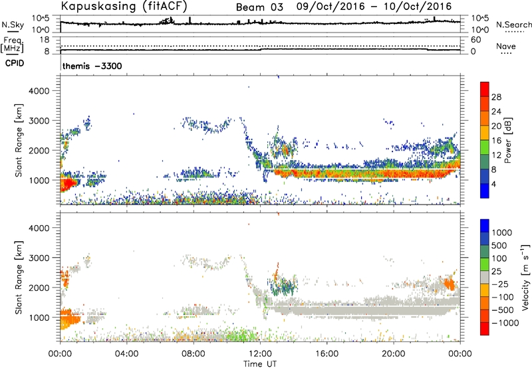Click the '08:00' time tick label

click(194, 354)
